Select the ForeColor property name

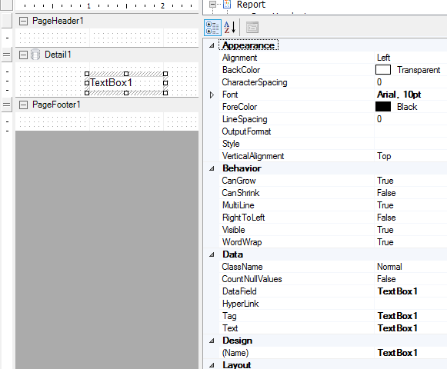[239, 107]
